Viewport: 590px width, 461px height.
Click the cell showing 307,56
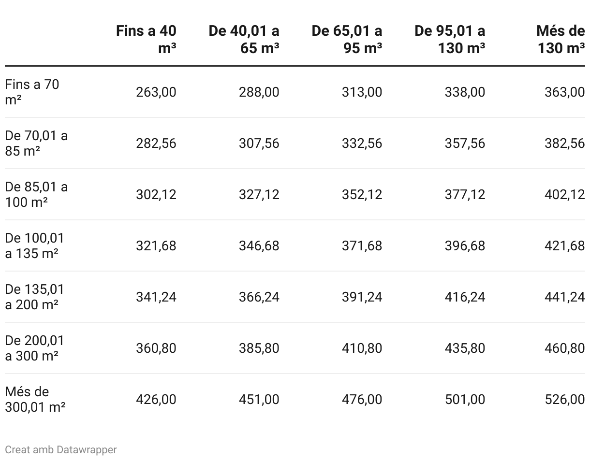(259, 143)
